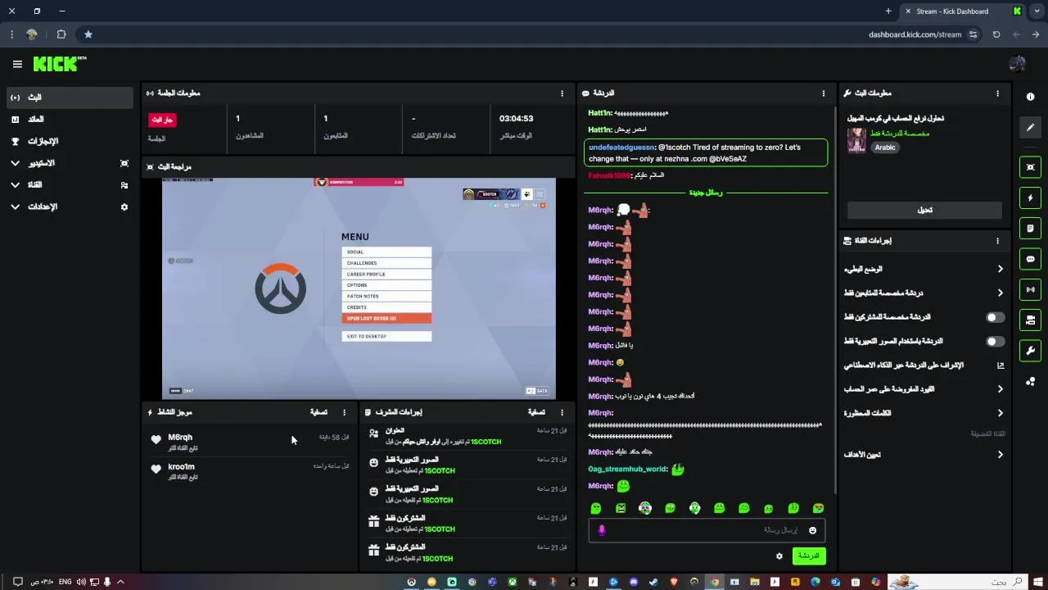
Task: Toggle emotes-only chat switch
Action: point(995,341)
